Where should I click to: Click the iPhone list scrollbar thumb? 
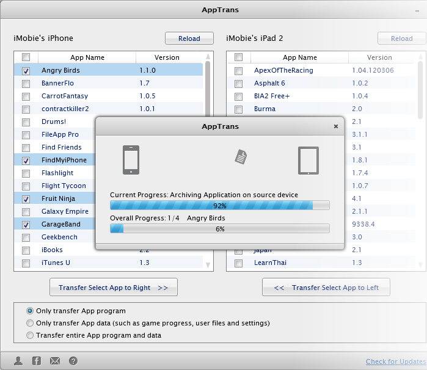(x=208, y=89)
